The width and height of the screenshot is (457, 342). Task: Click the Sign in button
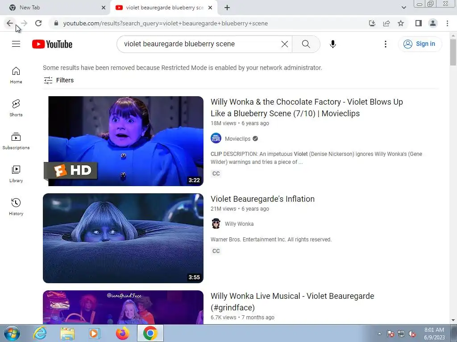[420, 44]
